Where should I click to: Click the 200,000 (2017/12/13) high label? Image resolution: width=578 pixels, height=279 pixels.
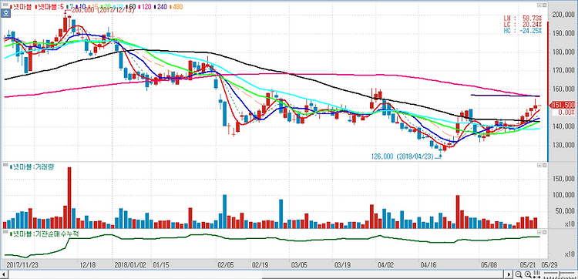pos(102,10)
